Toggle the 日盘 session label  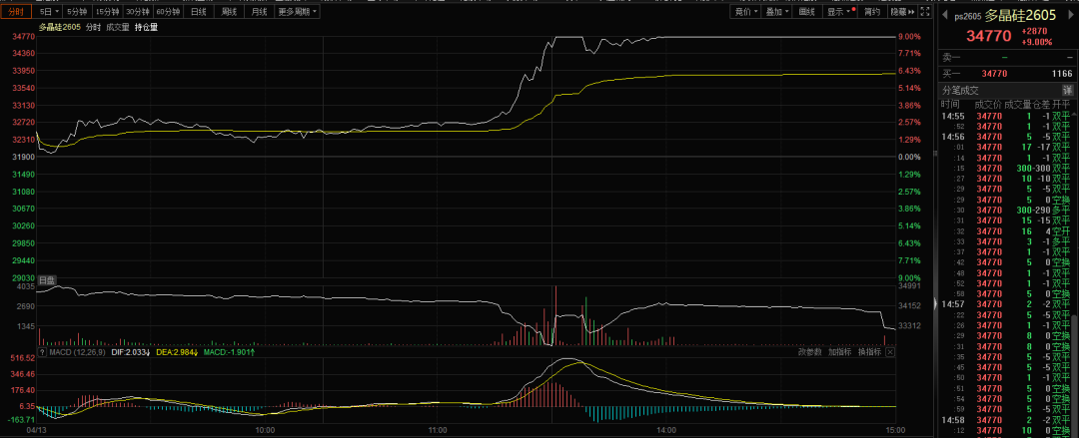[x=47, y=280]
